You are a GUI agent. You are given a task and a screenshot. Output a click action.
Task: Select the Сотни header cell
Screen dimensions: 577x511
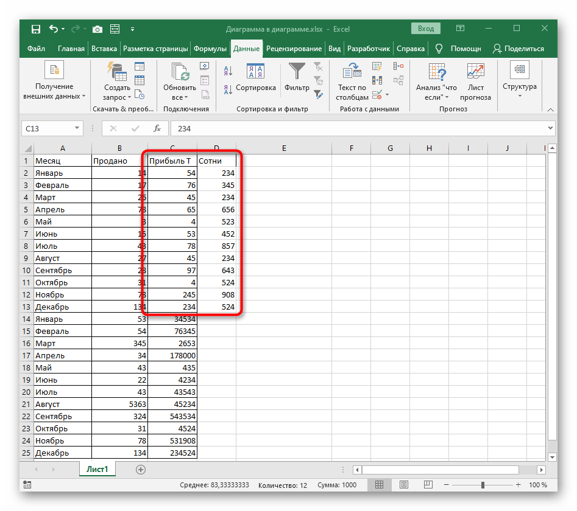tap(216, 161)
